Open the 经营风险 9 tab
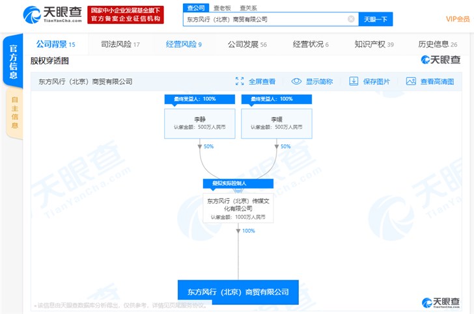The width and height of the screenshot is (474, 314). pos(184,44)
